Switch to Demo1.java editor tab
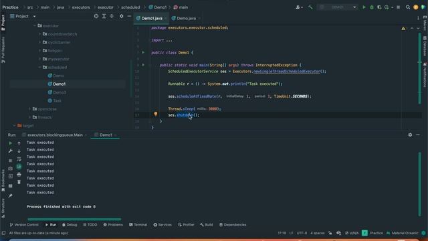This screenshot has width=428, height=241. 151,18
